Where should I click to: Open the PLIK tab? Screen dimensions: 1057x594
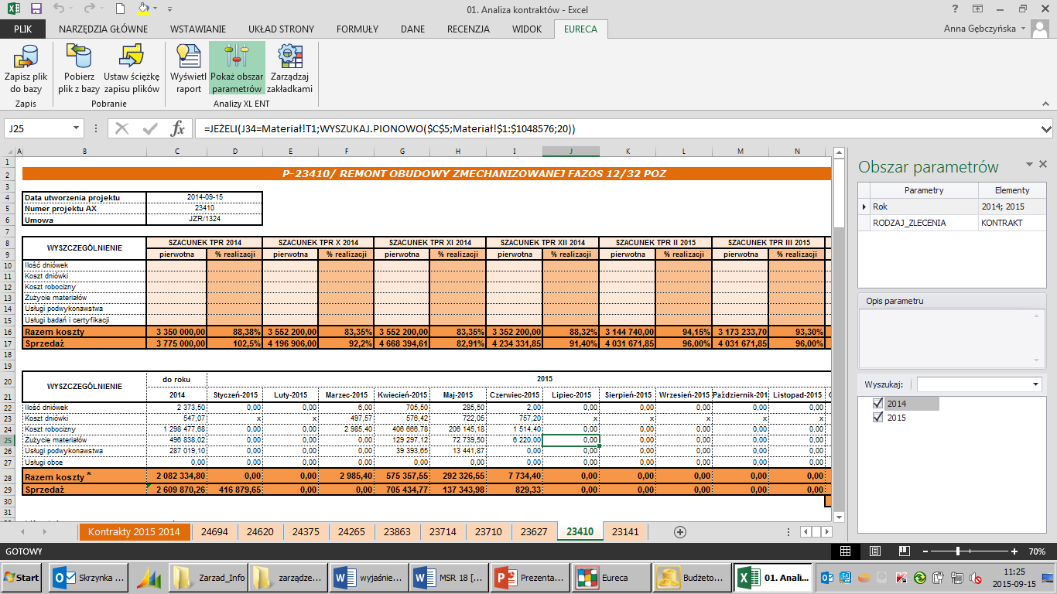(22, 29)
